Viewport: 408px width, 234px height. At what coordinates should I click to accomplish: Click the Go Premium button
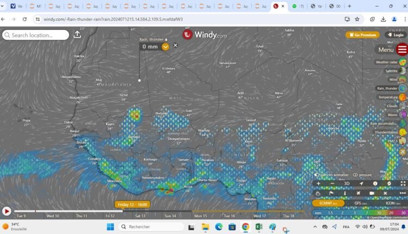pyautogui.click(x=362, y=35)
